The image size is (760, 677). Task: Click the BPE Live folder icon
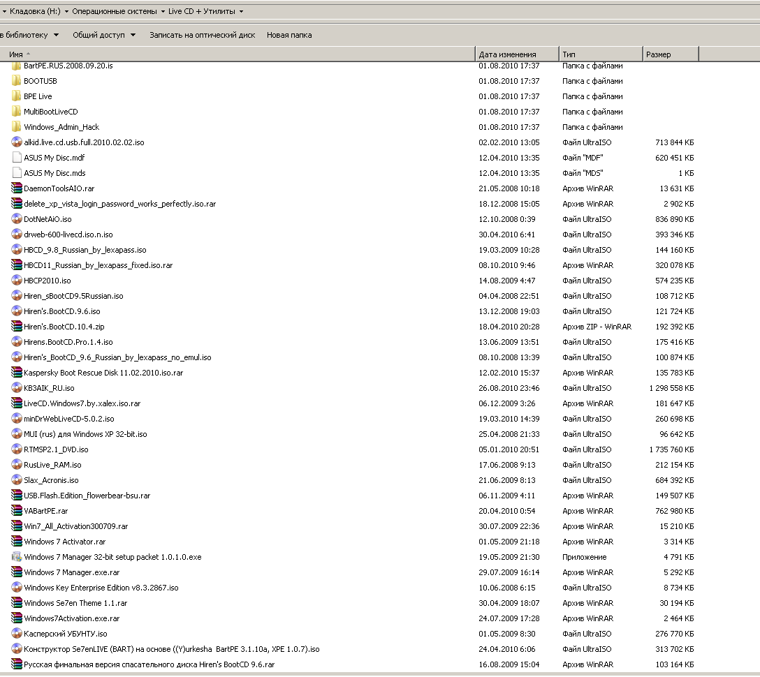coord(17,96)
